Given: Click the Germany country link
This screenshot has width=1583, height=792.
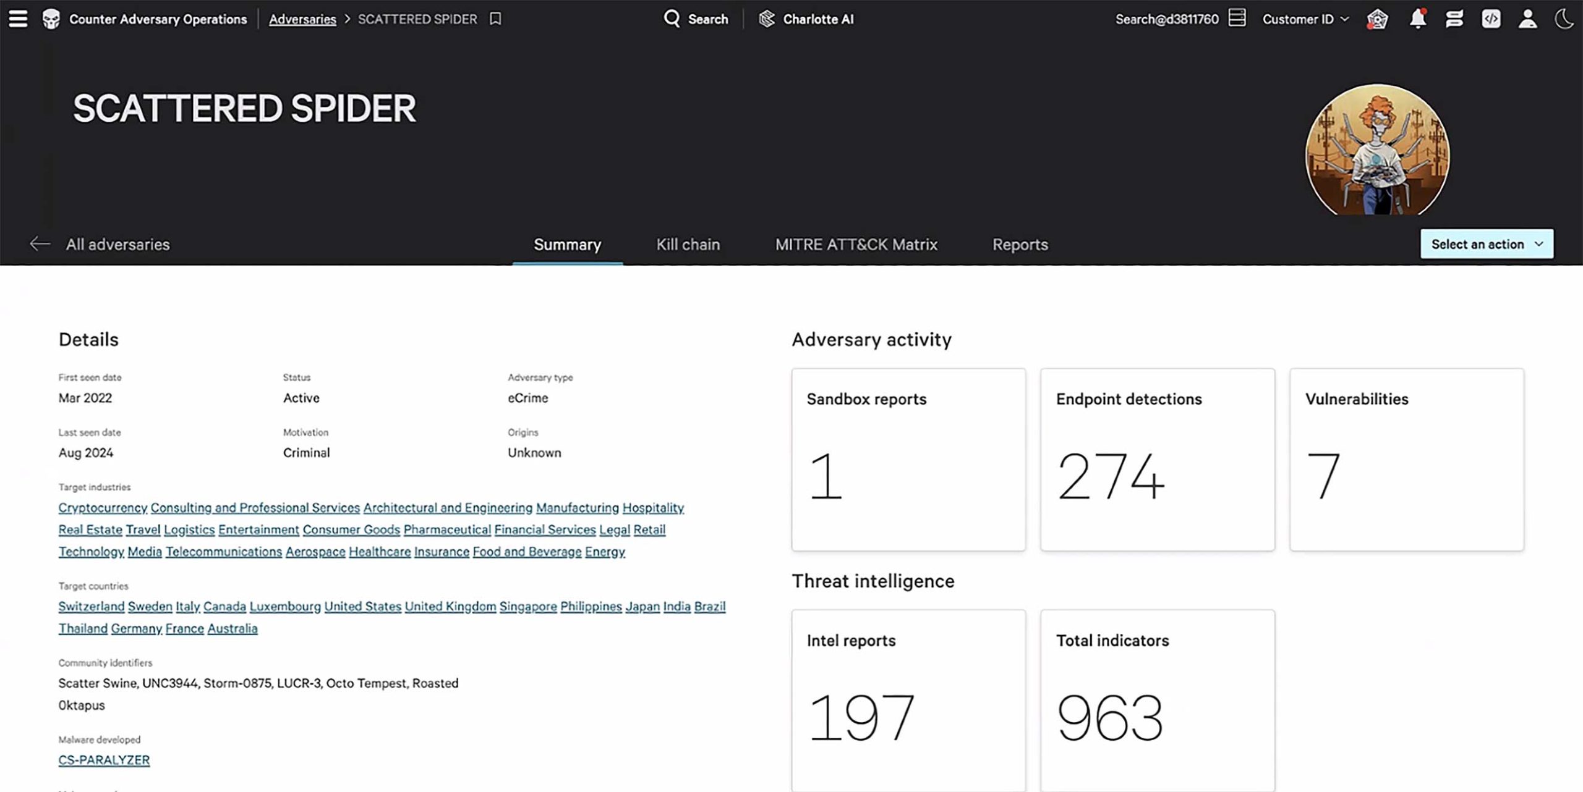Looking at the screenshot, I should point(137,629).
